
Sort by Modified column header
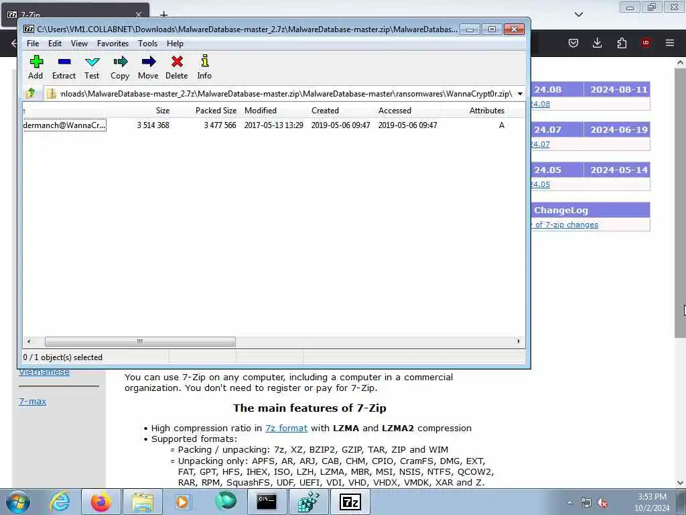tap(261, 111)
